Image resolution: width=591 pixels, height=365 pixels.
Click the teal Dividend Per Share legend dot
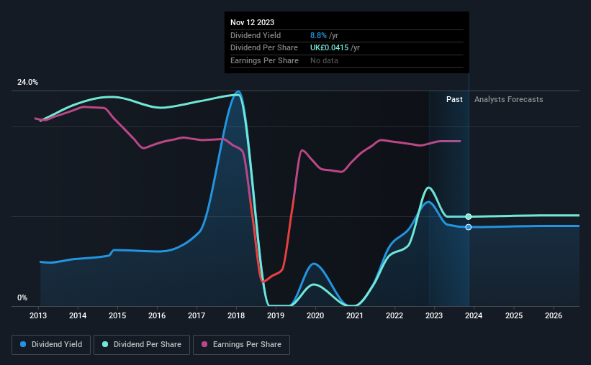105,344
